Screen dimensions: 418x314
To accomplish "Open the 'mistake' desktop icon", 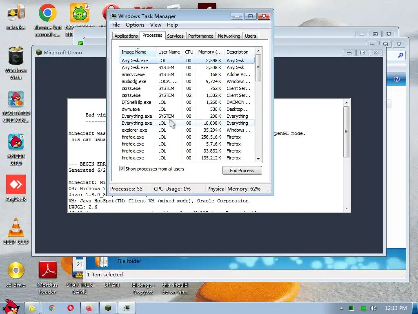I will 16,16.
